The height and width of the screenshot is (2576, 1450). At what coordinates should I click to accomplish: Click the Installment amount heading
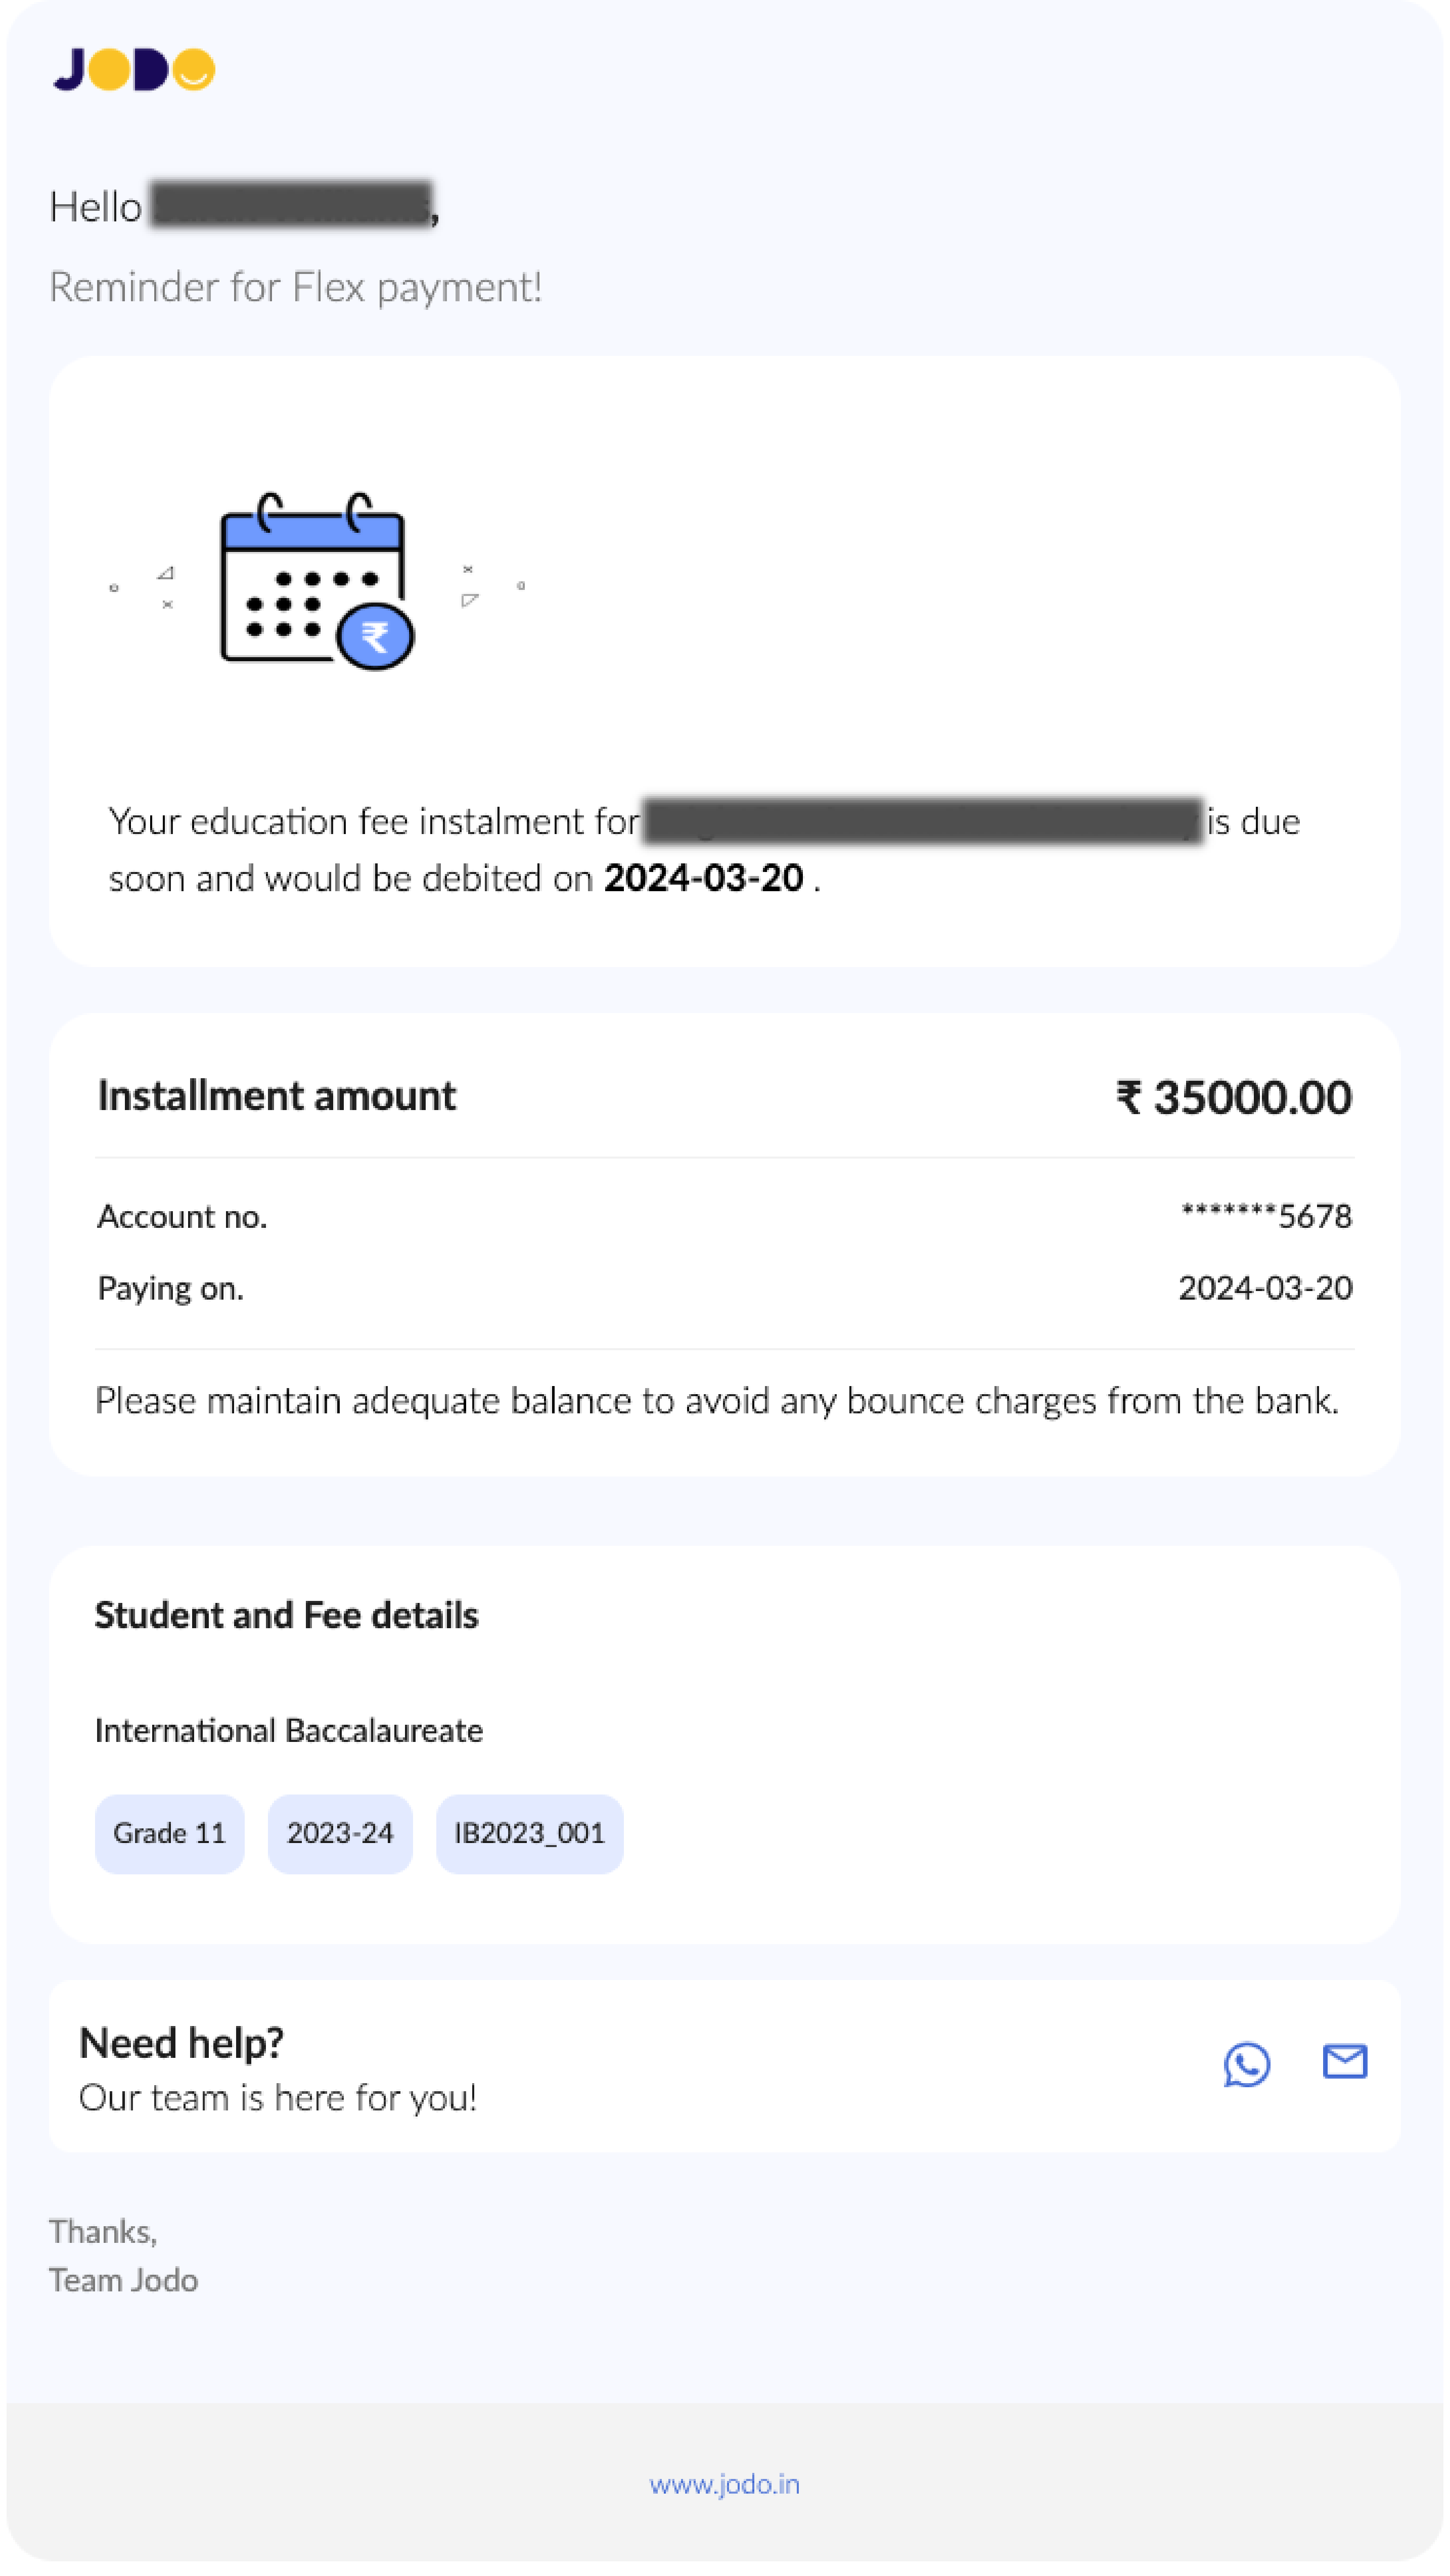tap(277, 1096)
